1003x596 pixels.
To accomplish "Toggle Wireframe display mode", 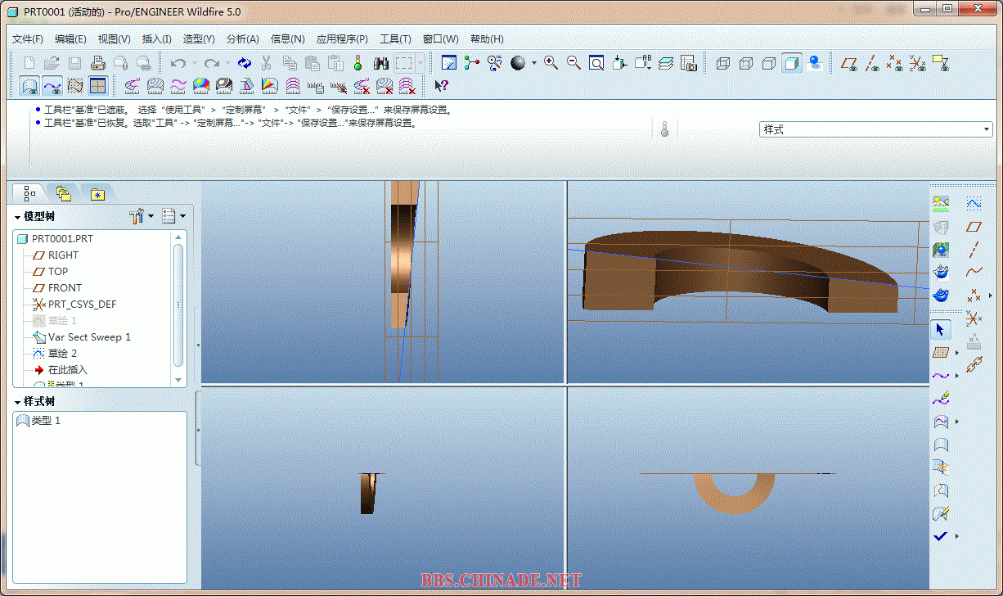I will coord(723,63).
